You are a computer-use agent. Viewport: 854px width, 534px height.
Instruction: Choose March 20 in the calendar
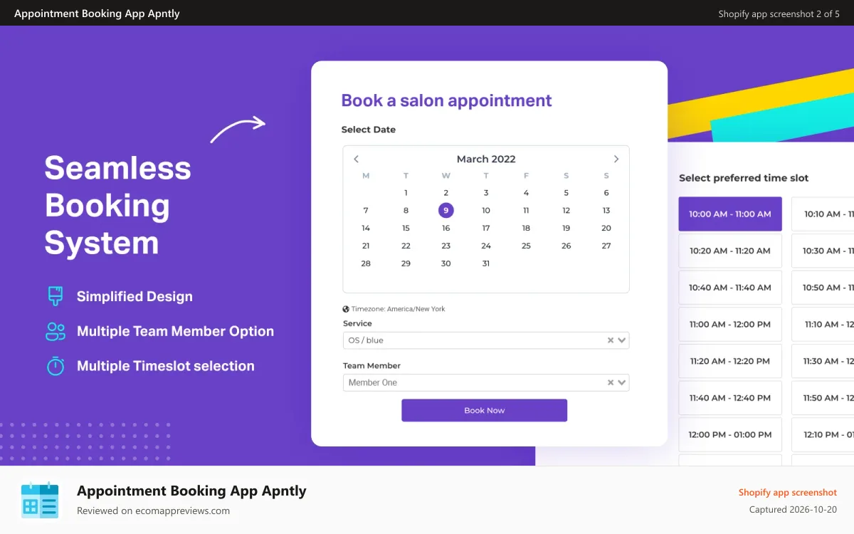[606, 228]
